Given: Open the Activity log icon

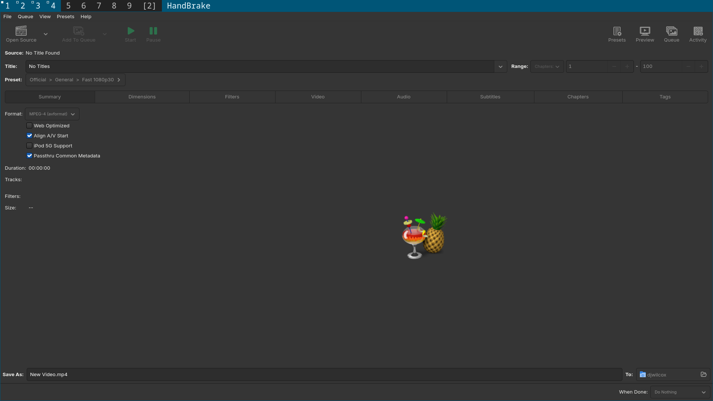Looking at the screenshot, I should click(698, 31).
